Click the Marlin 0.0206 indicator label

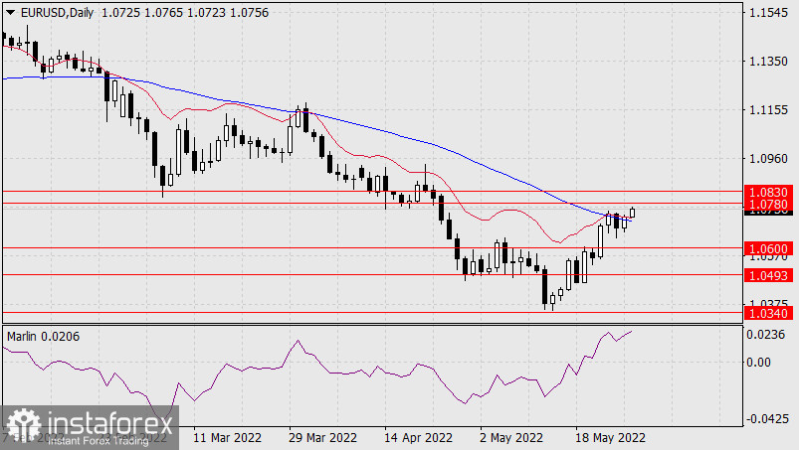click(44, 337)
